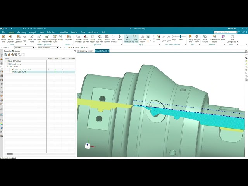This screenshot has height=186, width=248.
Task: Maximize the Operation Navigator panel
Action: (x=74, y=51)
